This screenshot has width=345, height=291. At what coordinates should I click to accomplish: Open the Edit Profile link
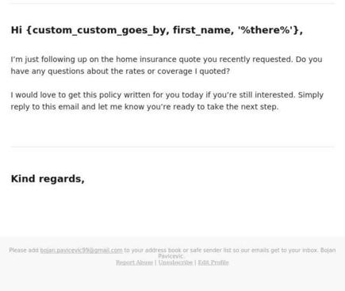(x=213, y=262)
